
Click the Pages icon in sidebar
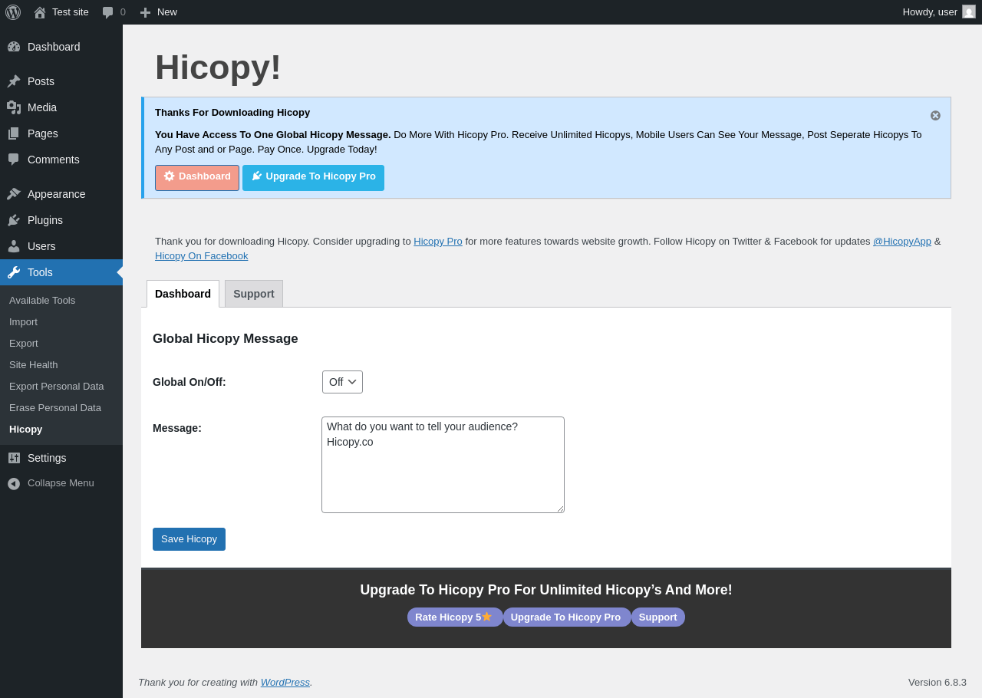(x=14, y=133)
